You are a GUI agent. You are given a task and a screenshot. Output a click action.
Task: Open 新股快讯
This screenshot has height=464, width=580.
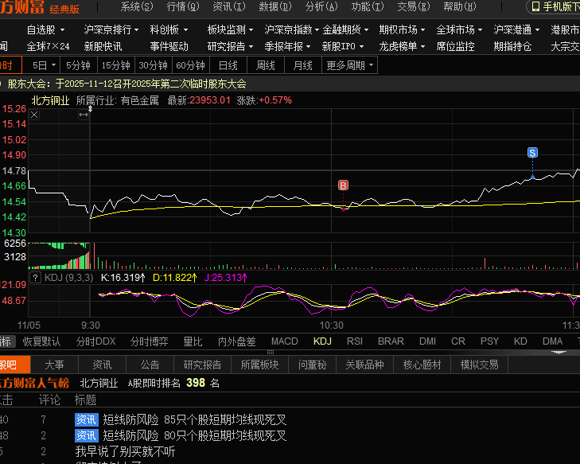pos(103,47)
